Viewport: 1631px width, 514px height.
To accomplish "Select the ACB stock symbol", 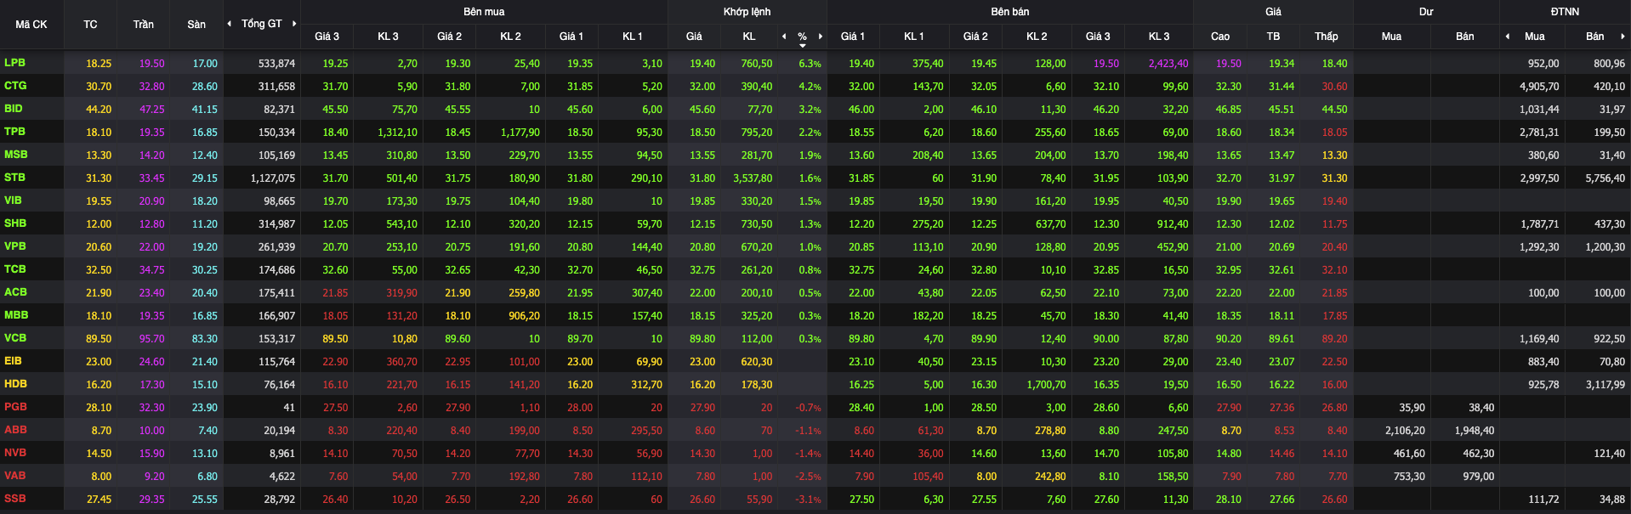I will tap(15, 292).
